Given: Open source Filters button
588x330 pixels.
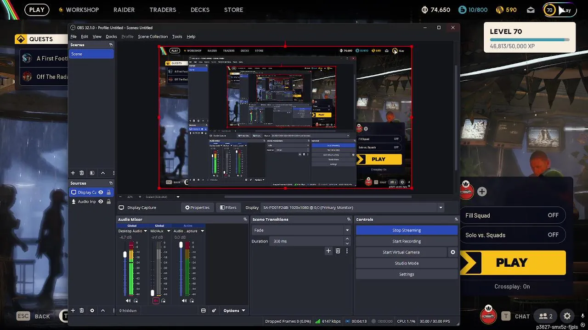Looking at the screenshot, I should pos(228,208).
